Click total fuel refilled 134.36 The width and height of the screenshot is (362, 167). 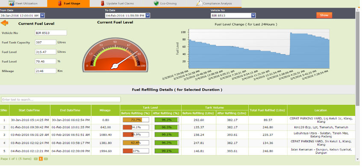pyautogui.click(x=268, y=143)
